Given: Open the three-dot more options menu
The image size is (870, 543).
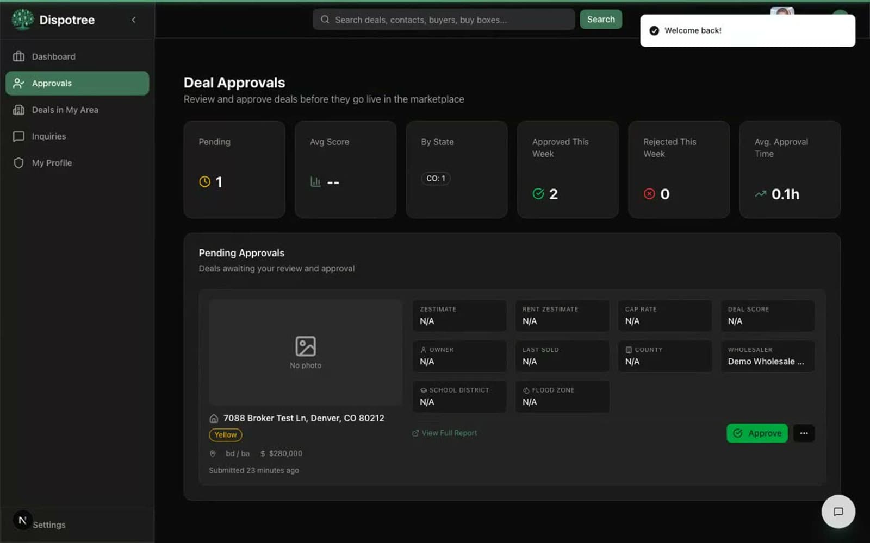Looking at the screenshot, I should tap(804, 433).
